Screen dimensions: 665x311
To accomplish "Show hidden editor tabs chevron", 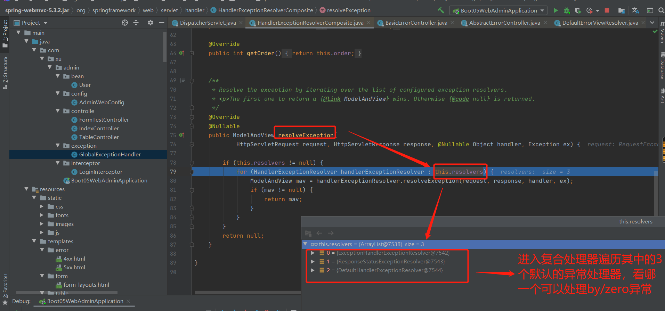I will pyautogui.click(x=652, y=23).
